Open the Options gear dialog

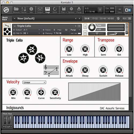pyautogui.click(x=71, y=10)
